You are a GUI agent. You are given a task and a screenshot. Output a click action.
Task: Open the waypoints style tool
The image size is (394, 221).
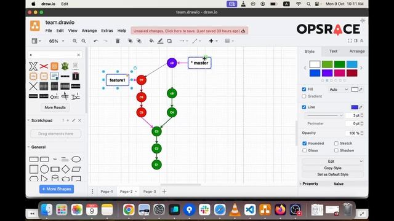coord(196,41)
